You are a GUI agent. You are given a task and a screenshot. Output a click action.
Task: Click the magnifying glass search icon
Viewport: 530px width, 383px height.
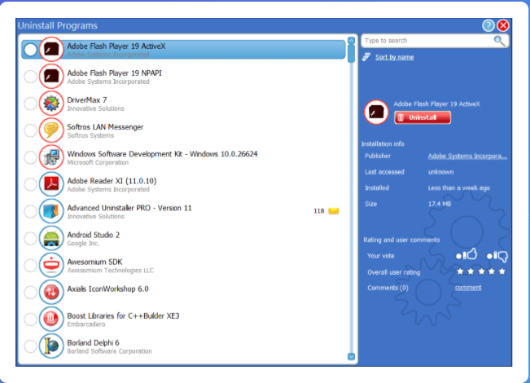pyautogui.click(x=499, y=41)
